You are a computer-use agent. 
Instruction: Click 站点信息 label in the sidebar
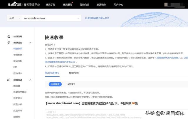click(18, 36)
